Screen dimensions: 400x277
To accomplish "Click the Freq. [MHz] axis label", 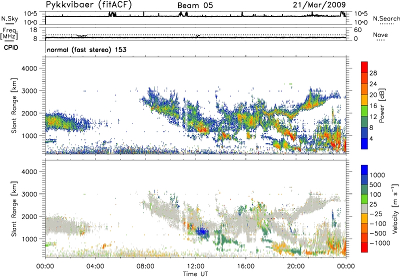I will point(9,34).
